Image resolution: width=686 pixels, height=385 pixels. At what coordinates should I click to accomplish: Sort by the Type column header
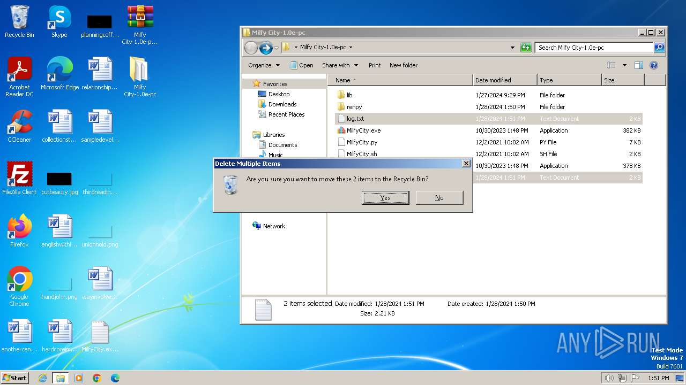(x=569, y=80)
